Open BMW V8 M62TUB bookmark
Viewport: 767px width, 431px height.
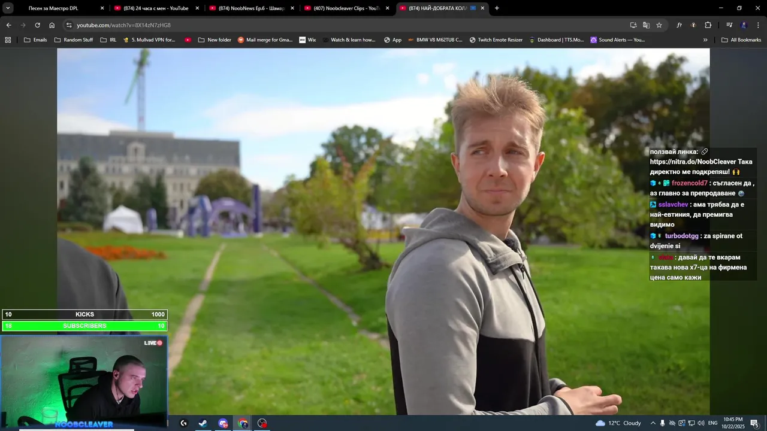435,40
